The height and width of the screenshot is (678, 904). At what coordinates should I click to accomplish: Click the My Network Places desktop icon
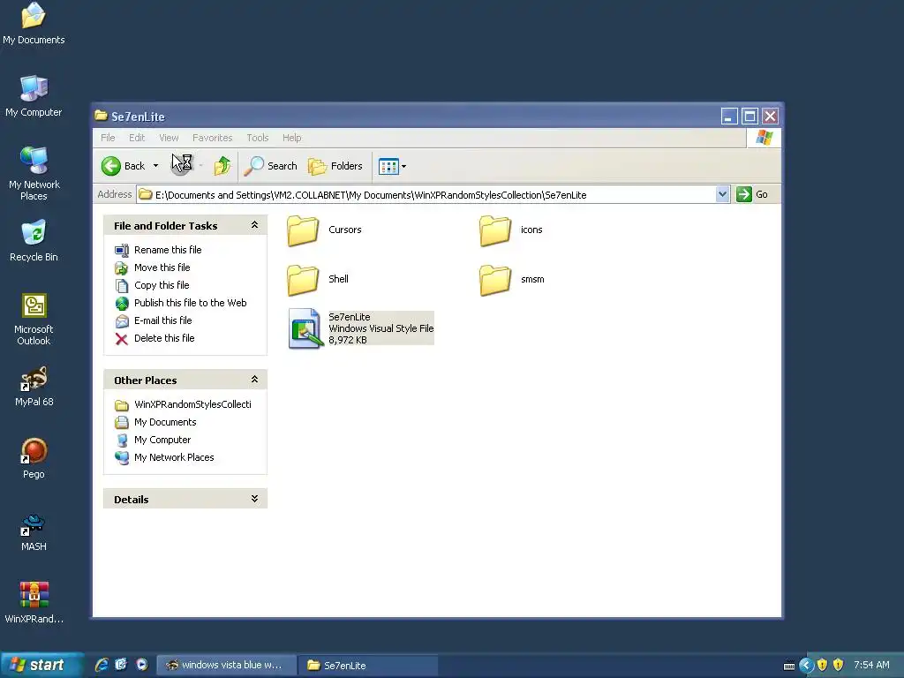point(34,173)
